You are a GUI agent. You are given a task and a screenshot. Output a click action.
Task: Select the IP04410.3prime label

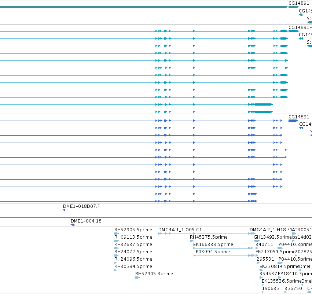(295, 245)
